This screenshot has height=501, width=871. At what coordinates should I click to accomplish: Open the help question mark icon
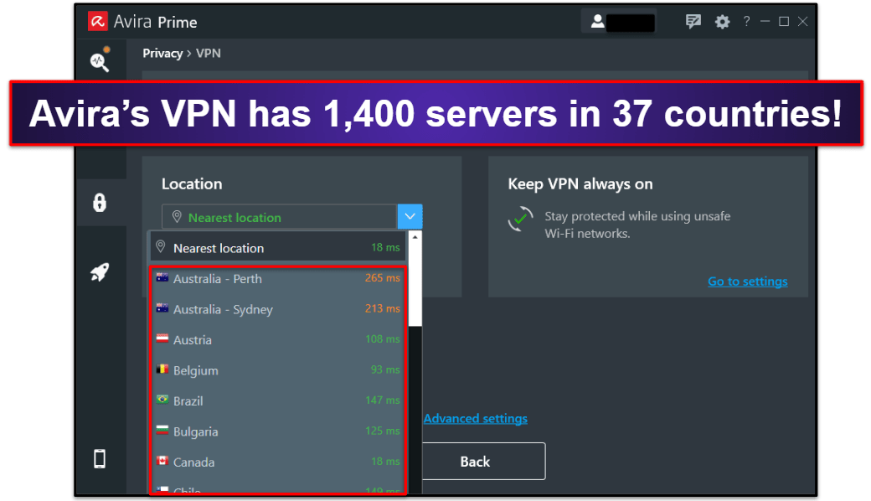746,22
